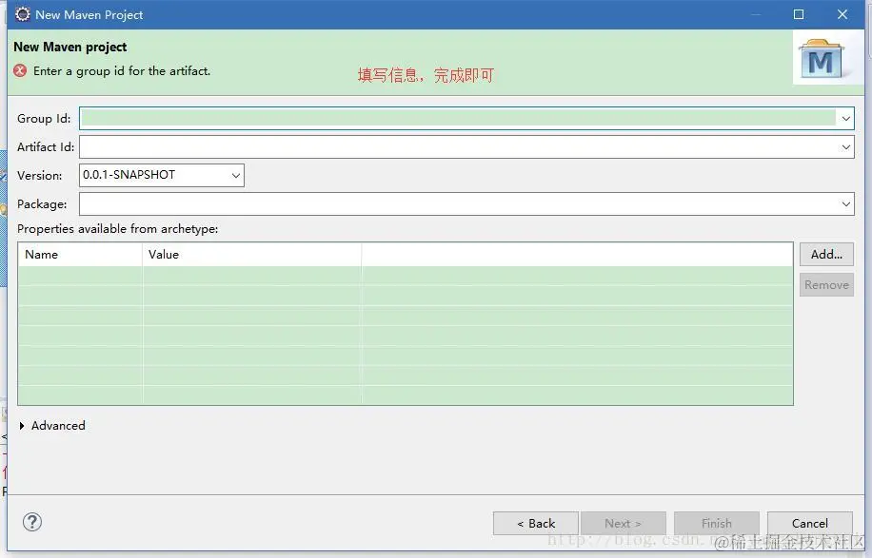Click the Remove button
The height and width of the screenshot is (558, 872).
pyautogui.click(x=826, y=285)
